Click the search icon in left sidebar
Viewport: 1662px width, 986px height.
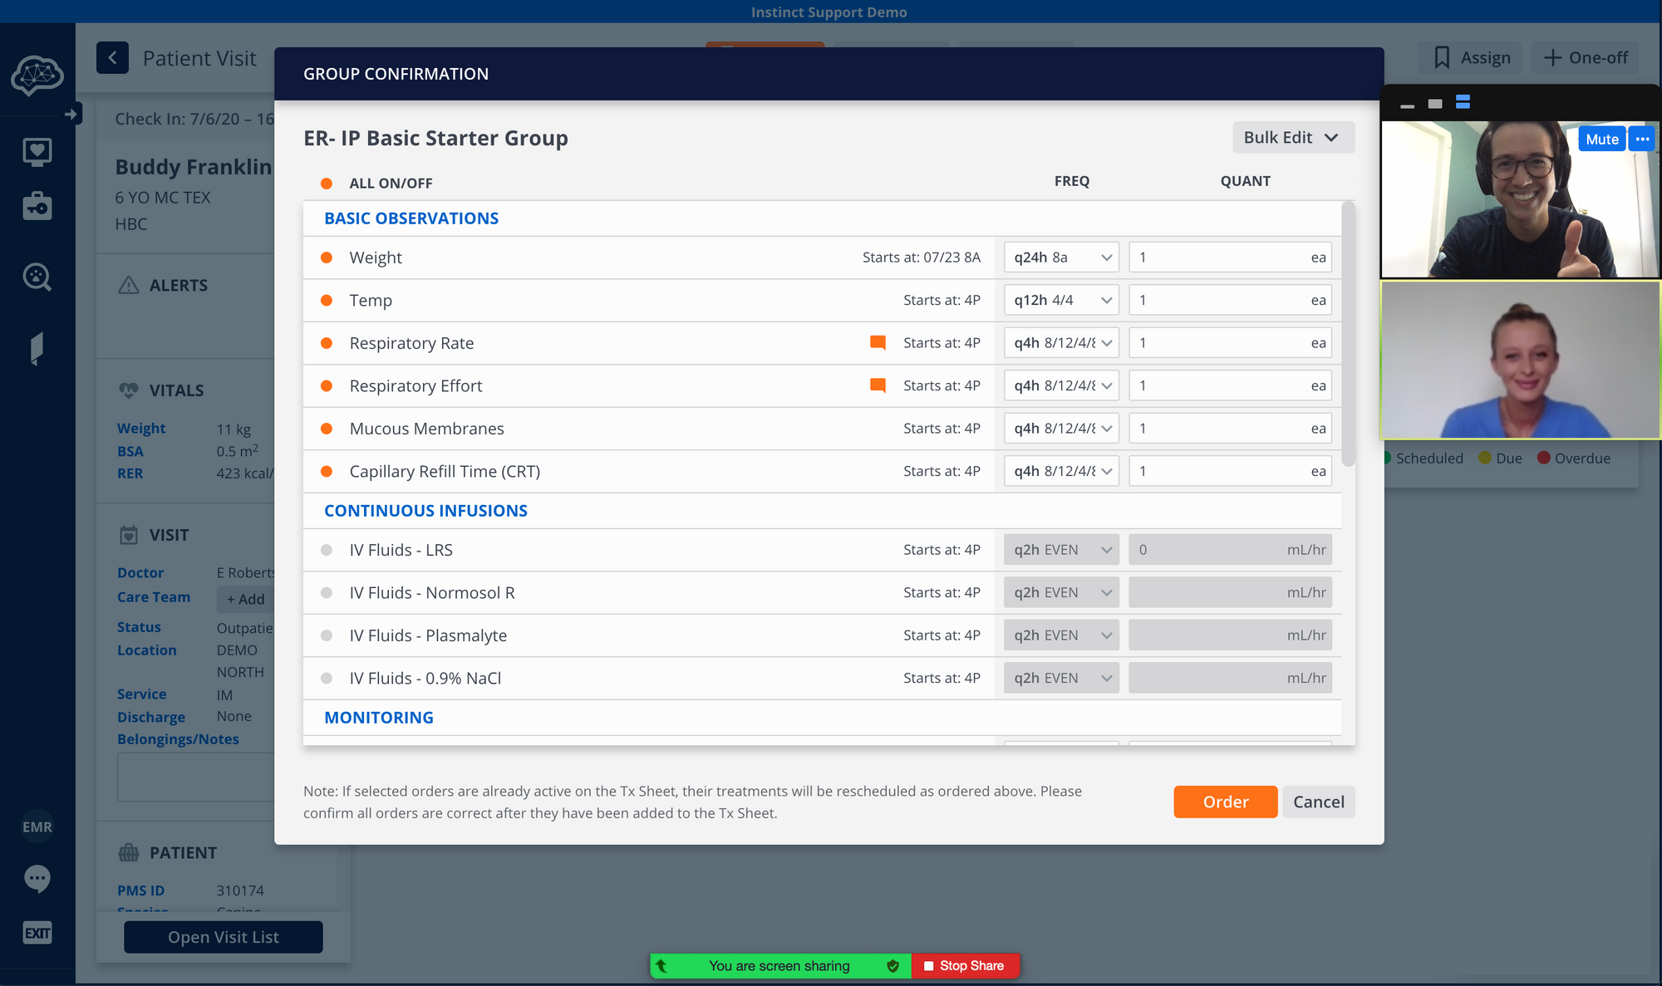coord(34,277)
